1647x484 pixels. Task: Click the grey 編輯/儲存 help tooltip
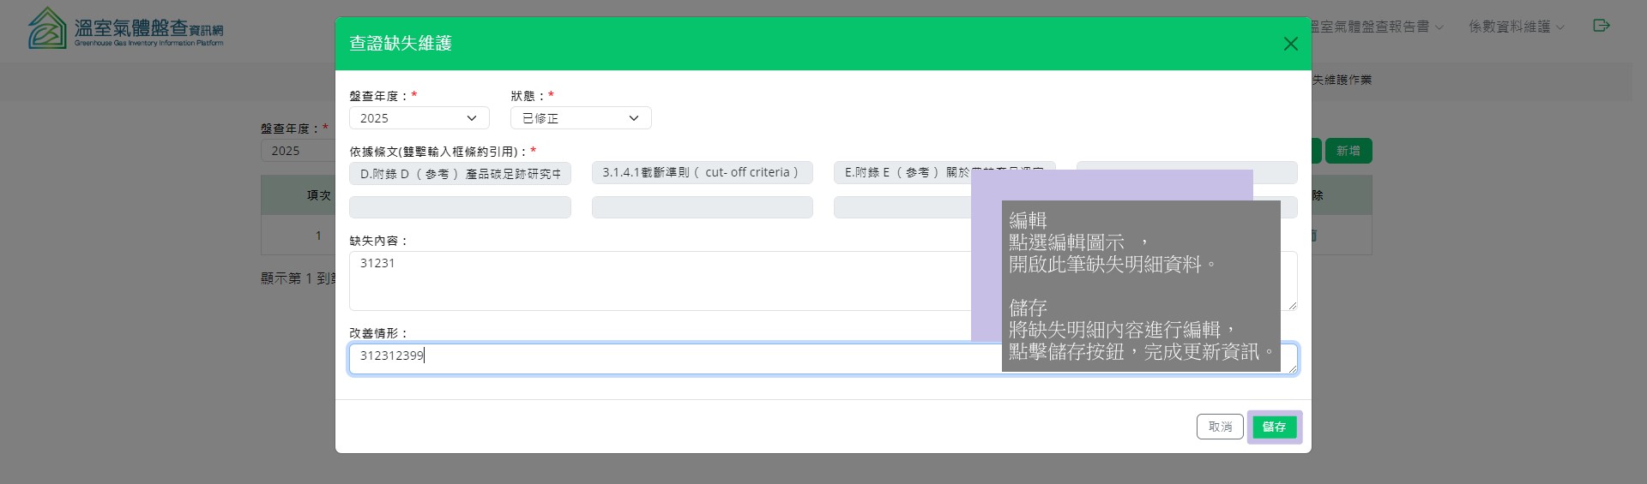pyautogui.click(x=1140, y=285)
